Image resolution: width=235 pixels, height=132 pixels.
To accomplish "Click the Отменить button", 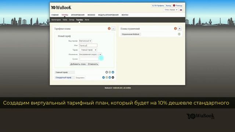I will pyautogui.click(x=93, y=64).
